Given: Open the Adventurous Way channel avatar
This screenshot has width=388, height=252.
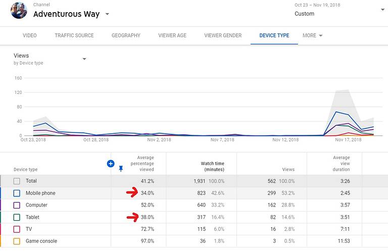Looking at the screenshot, I should pyautogui.click(x=19, y=11).
